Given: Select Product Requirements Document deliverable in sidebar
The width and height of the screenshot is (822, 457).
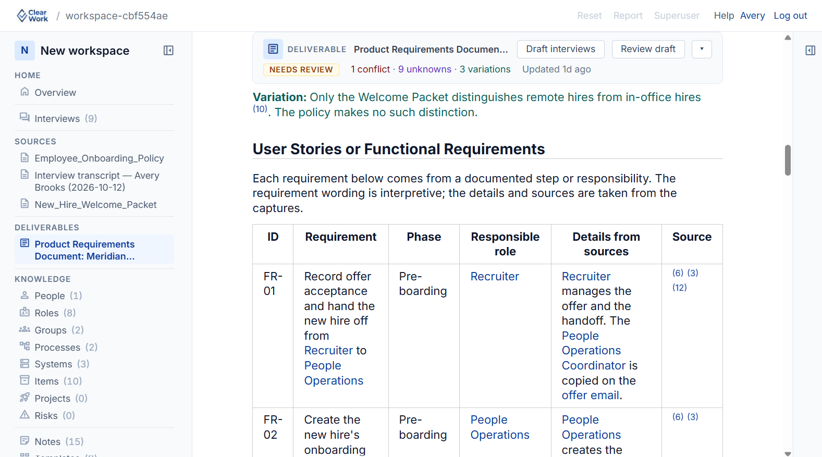Looking at the screenshot, I should 94,250.
